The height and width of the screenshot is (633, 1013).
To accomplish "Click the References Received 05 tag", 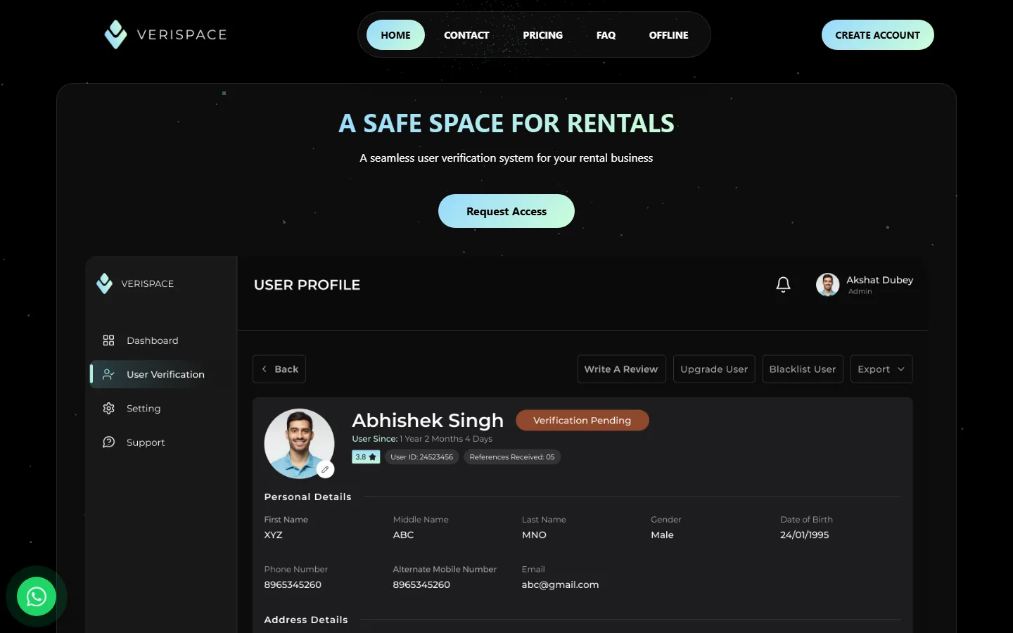I will [512, 457].
